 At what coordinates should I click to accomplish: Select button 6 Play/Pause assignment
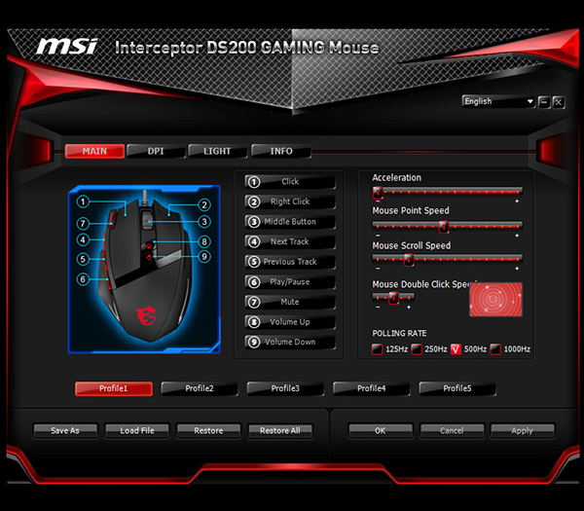pos(290,282)
